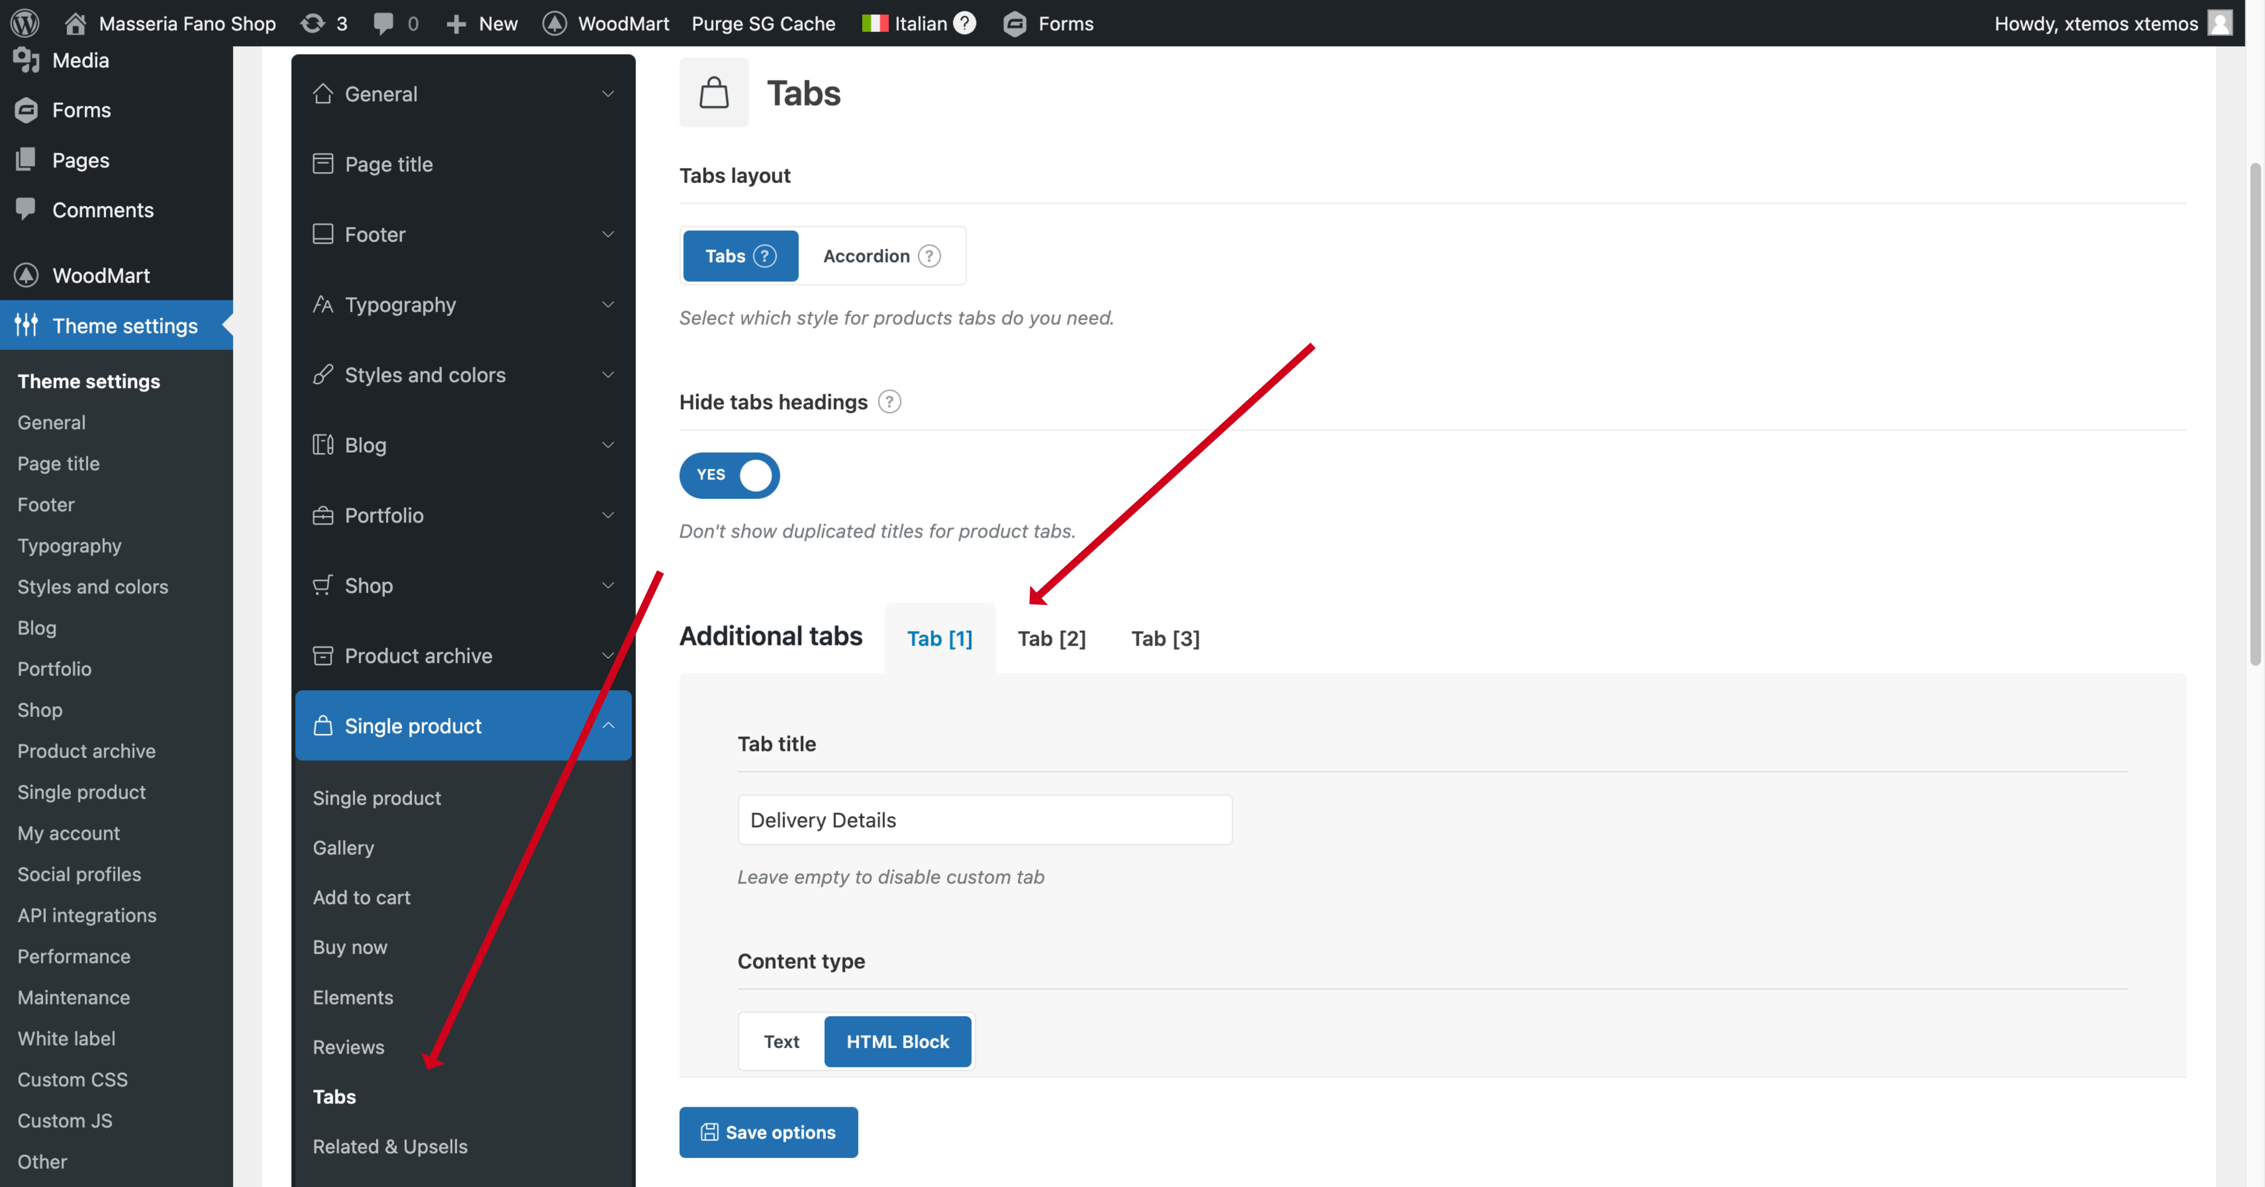Expand the Product archive chevron
Viewport: 2265px width, 1187px height.
point(607,656)
